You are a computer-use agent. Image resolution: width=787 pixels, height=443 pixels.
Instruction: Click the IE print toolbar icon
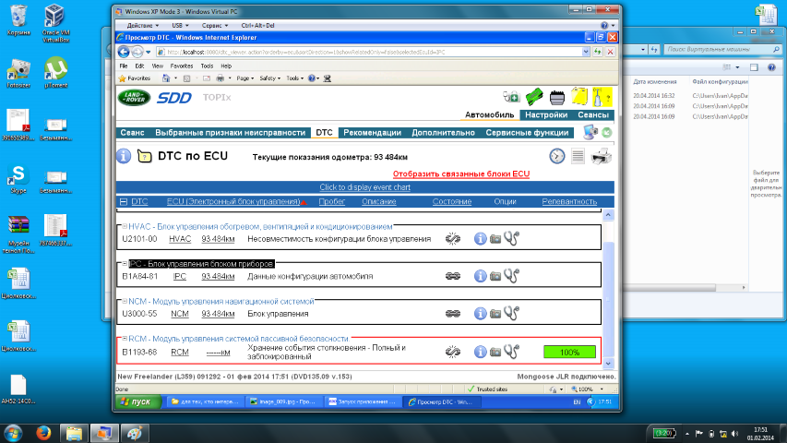click(x=220, y=78)
